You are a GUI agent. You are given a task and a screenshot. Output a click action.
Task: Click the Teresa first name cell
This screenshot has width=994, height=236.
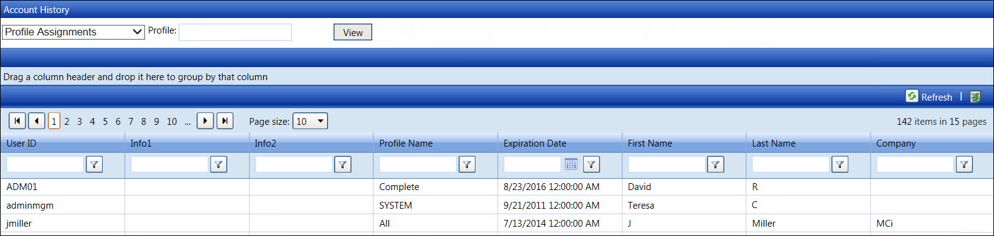pyautogui.click(x=684, y=205)
